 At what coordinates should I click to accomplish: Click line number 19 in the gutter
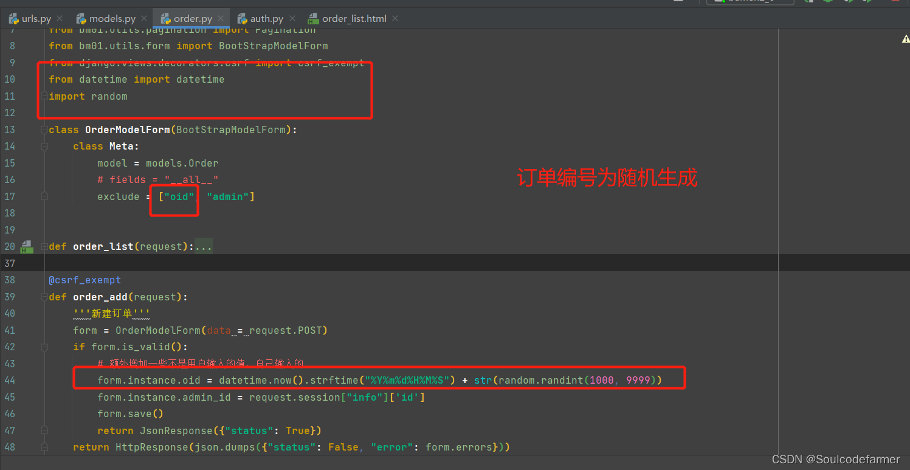click(10, 230)
